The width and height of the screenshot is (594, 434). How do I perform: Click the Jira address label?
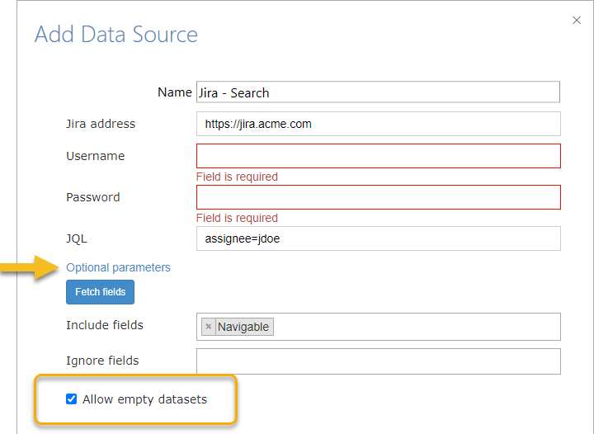coord(101,124)
